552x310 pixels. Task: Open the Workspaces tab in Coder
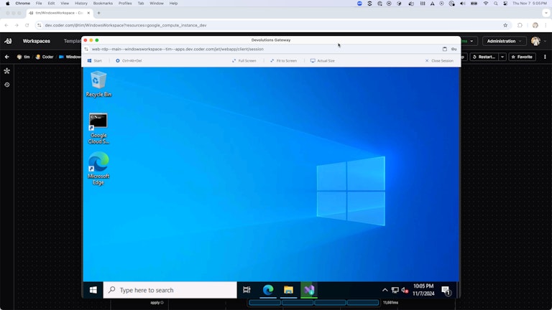(36, 41)
